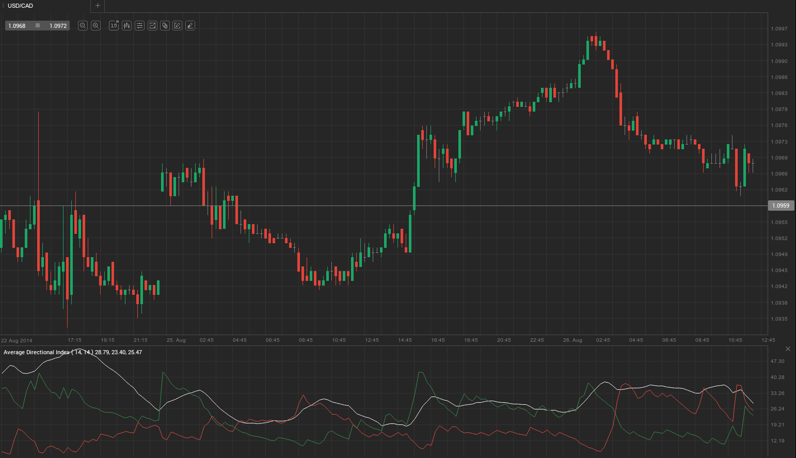
Task: Click the 1.0968 sell price
Action: [x=17, y=26]
